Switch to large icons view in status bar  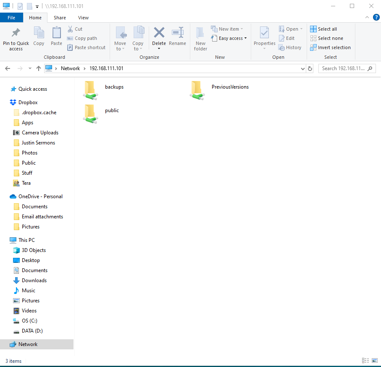click(374, 360)
